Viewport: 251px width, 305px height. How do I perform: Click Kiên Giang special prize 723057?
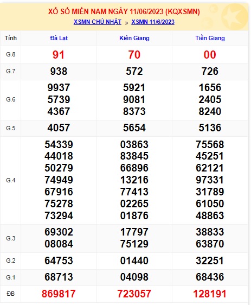134,294
